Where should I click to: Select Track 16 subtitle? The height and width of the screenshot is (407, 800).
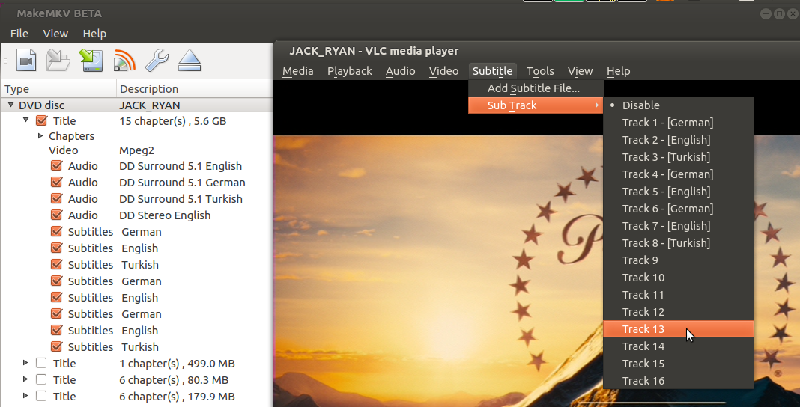point(679,381)
